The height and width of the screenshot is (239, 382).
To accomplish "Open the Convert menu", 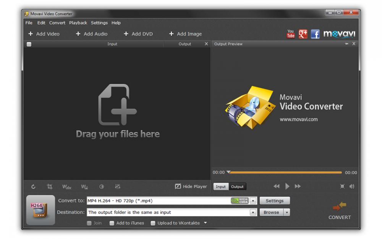I will coord(57,23).
